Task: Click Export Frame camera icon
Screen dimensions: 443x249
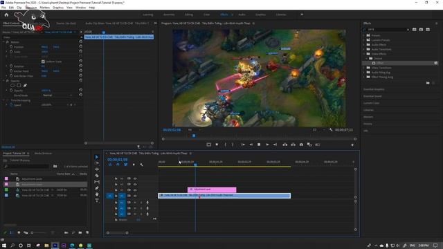Action: (301, 145)
